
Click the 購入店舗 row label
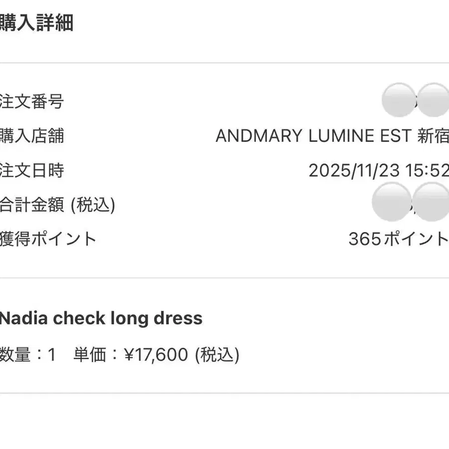click(32, 136)
